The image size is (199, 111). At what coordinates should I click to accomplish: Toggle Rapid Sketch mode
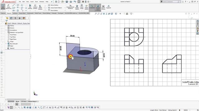click(x=86, y=7)
